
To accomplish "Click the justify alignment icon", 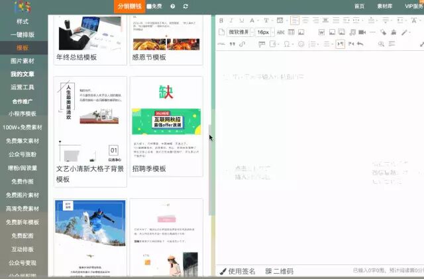I will tap(336, 20).
